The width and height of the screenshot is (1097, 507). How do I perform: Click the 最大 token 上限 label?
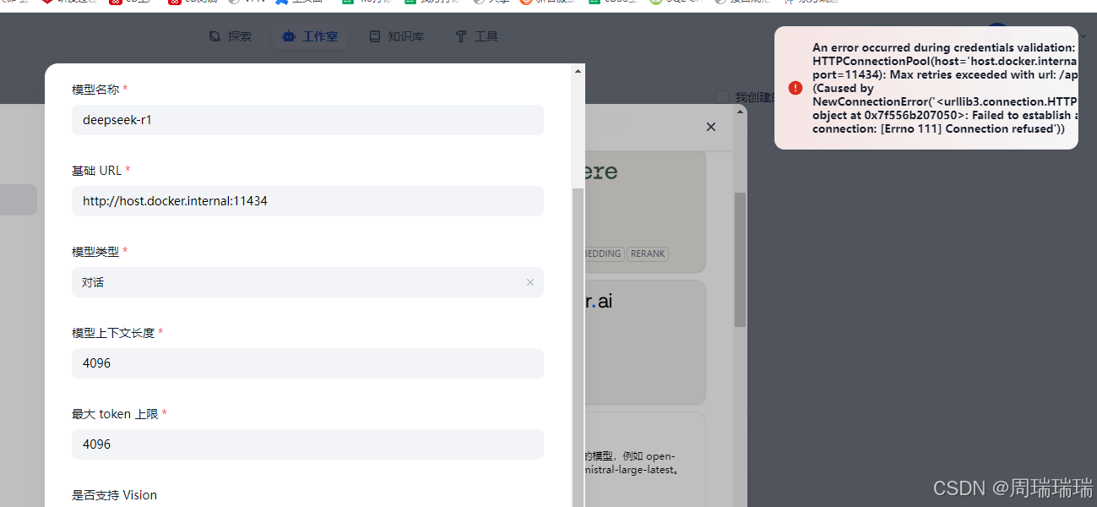[115, 414]
